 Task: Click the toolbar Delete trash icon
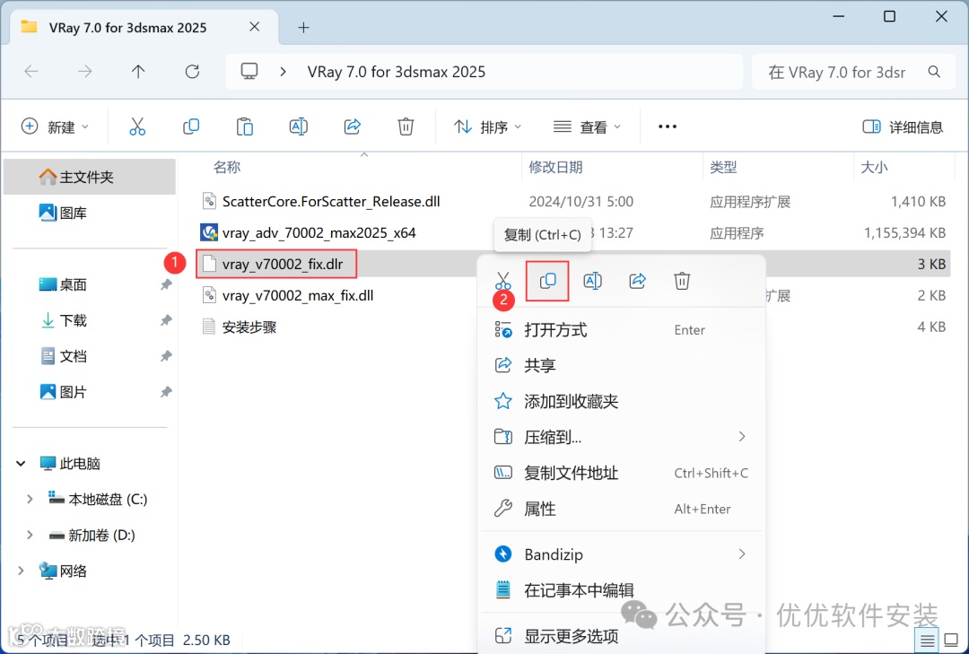coord(406,126)
